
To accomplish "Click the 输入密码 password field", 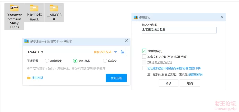I will [179, 30].
